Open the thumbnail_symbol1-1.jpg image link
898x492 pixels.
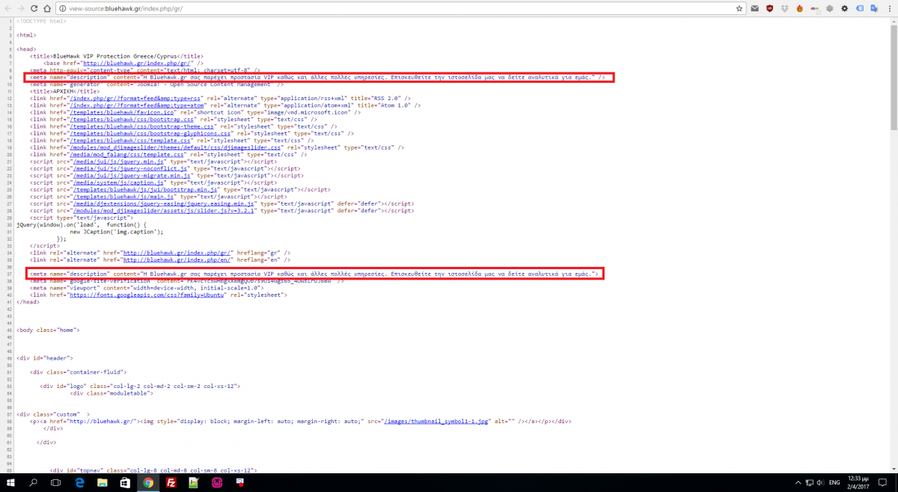tap(436, 421)
